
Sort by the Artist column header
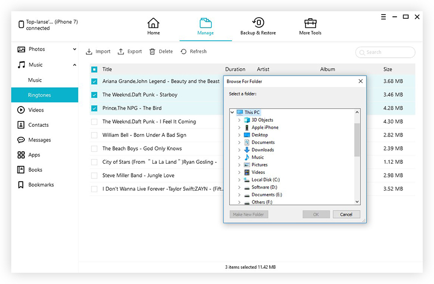click(x=263, y=69)
